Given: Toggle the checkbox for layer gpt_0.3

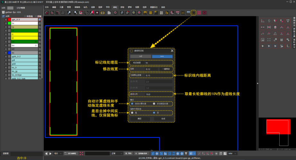Looking at the screenshot, I should [x=6, y=20].
